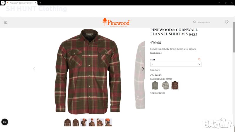Screen dimensions: 235x132
Task: Open the round accessibility widget button
Action: pyautogui.click(x=5, y=122)
